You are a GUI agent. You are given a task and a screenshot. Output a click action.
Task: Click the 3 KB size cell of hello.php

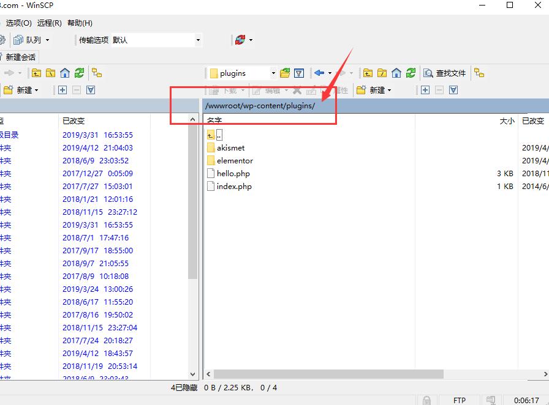(505, 174)
